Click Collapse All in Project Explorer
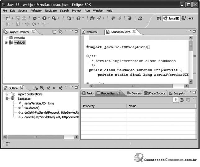200x167 pixels. pos(54,32)
